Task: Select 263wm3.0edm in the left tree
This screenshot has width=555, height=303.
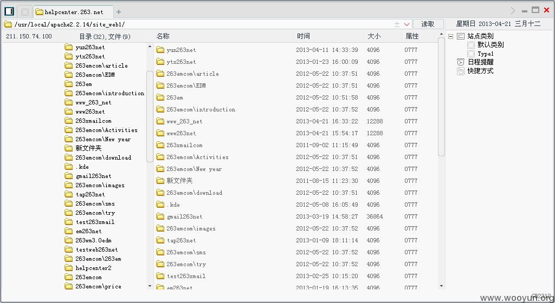Action: point(93,240)
